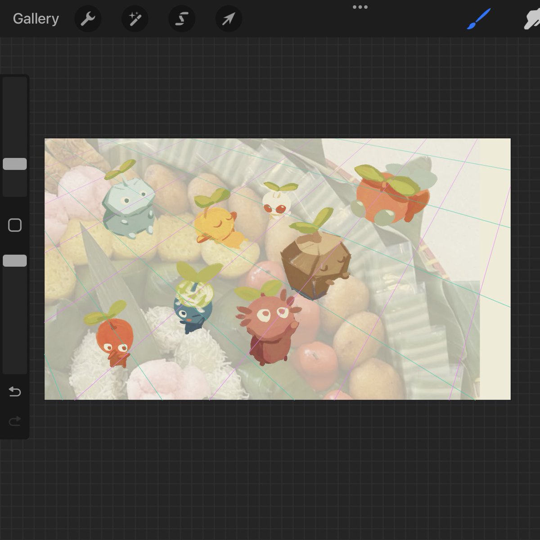The image size is (540, 540).
Task: Undo the last stroke
Action: point(15,392)
